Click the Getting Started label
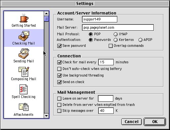Viewport: 170px width, 130px height. tap(24, 25)
